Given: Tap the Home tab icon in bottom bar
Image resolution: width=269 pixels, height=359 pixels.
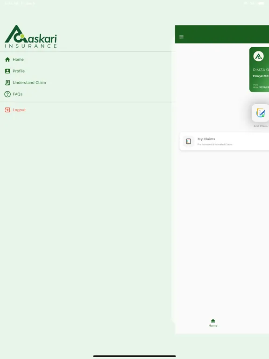Looking at the screenshot, I should (213, 321).
